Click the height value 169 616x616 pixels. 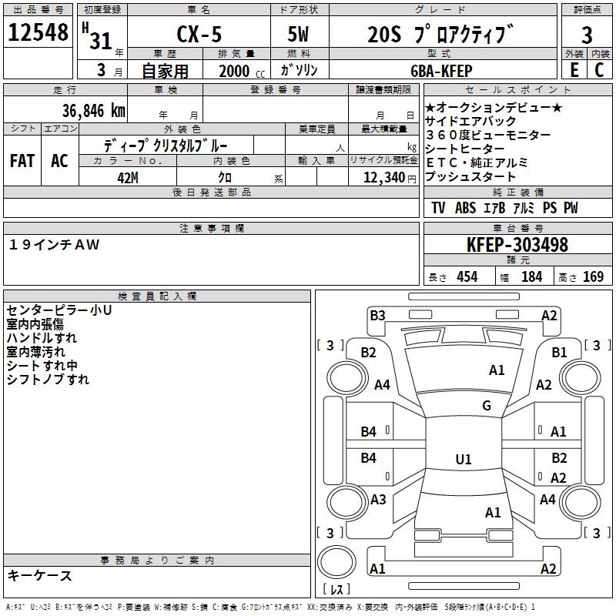click(x=593, y=276)
